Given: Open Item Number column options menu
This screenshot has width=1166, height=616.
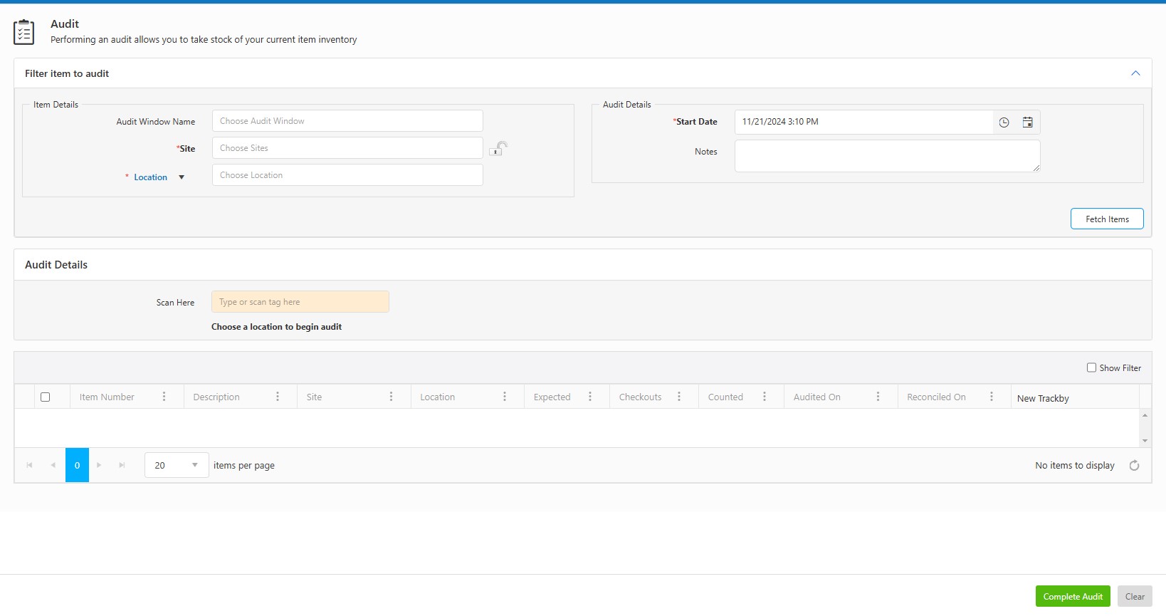Looking at the screenshot, I should (164, 397).
